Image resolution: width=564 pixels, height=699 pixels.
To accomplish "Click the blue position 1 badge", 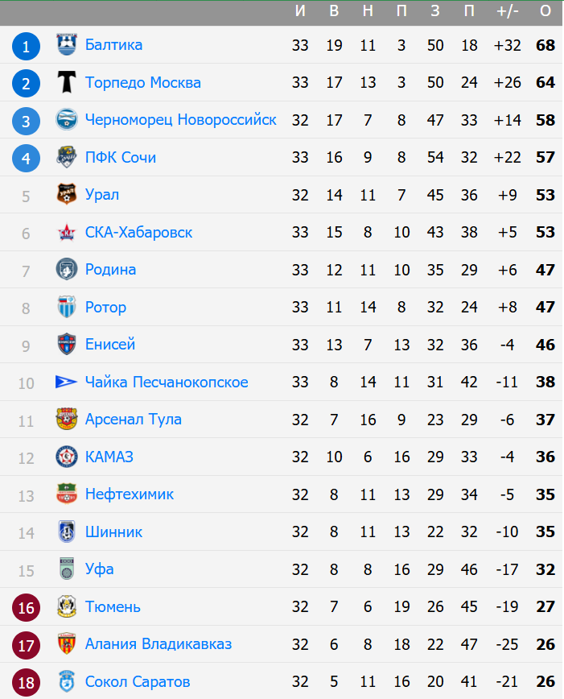I will [x=26, y=46].
